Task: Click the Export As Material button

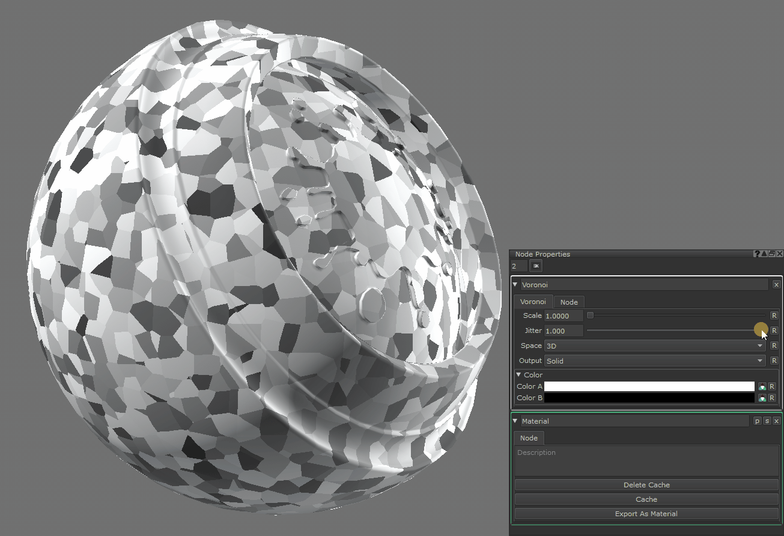Action: 646,514
